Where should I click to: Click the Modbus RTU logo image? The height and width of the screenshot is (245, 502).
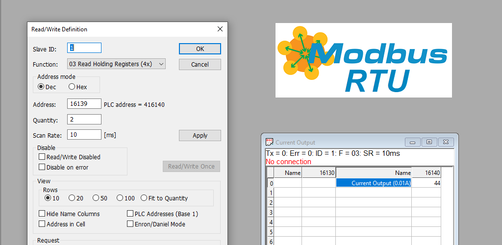(364, 60)
